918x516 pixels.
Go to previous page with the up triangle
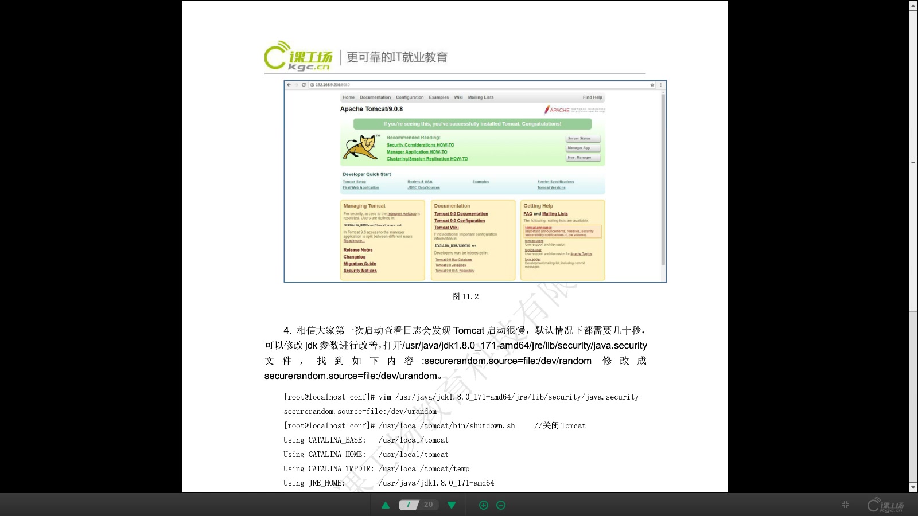click(x=386, y=505)
